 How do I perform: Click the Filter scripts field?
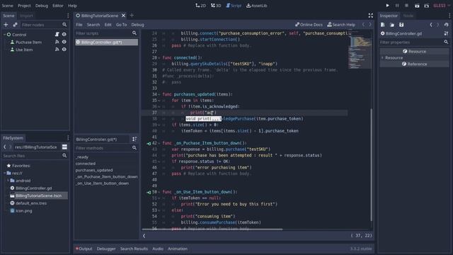click(106, 33)
